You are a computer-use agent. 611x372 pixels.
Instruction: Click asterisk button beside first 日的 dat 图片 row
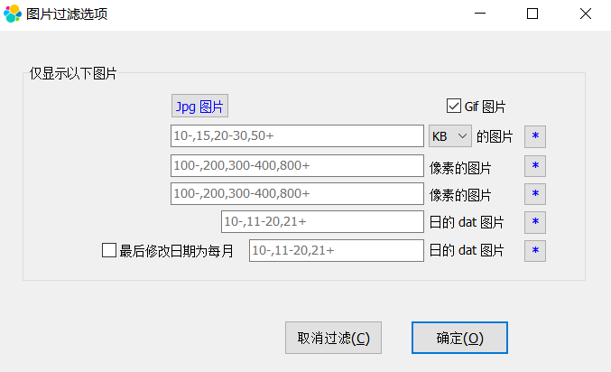point(534,222)
